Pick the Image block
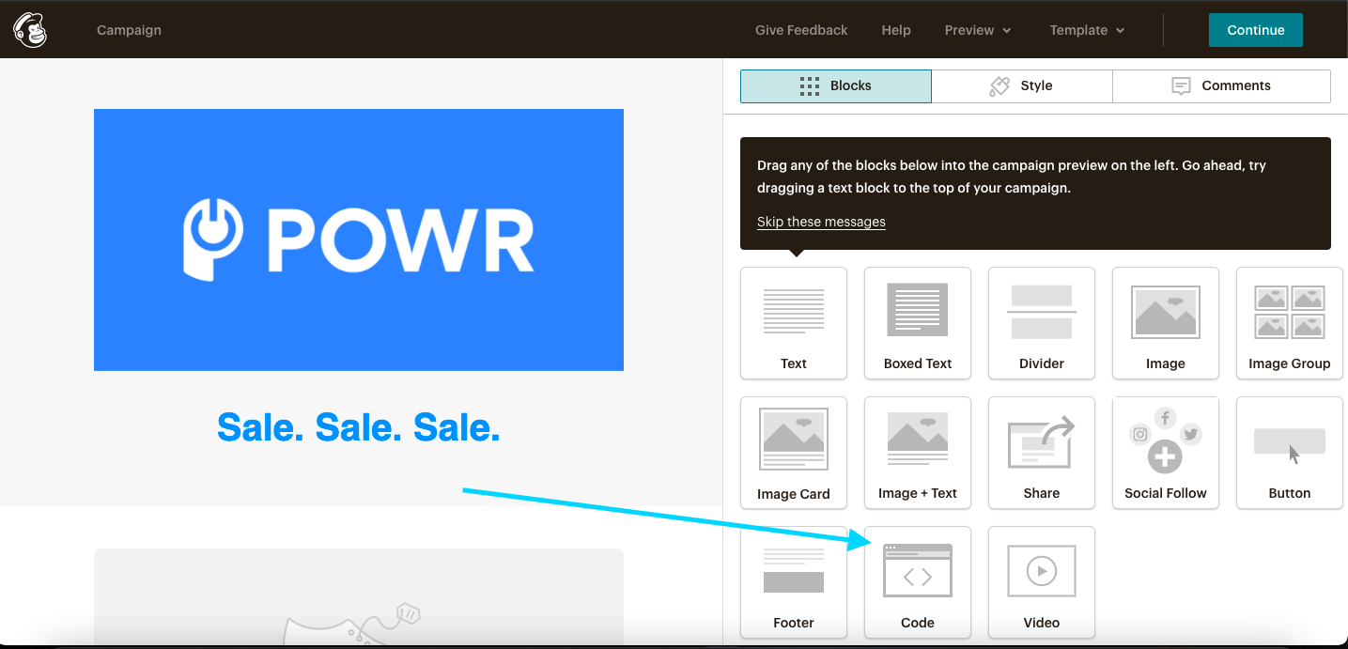Viewport: 1348px width, 649px height. click(1166, 323)
